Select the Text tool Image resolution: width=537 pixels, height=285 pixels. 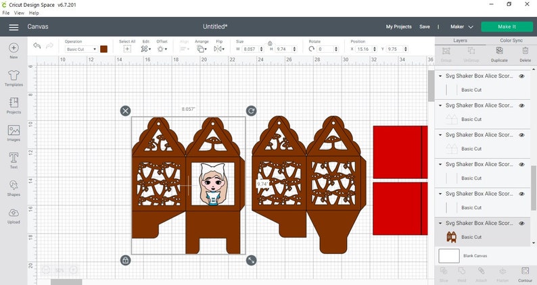pos(14,161)
